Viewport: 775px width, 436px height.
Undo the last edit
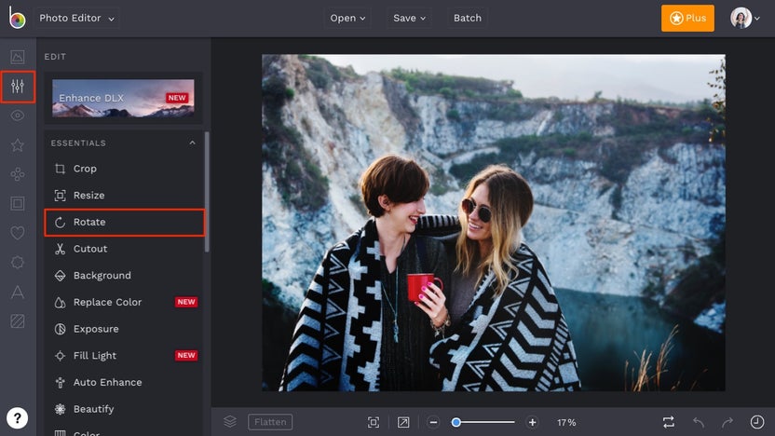(699, 422)
